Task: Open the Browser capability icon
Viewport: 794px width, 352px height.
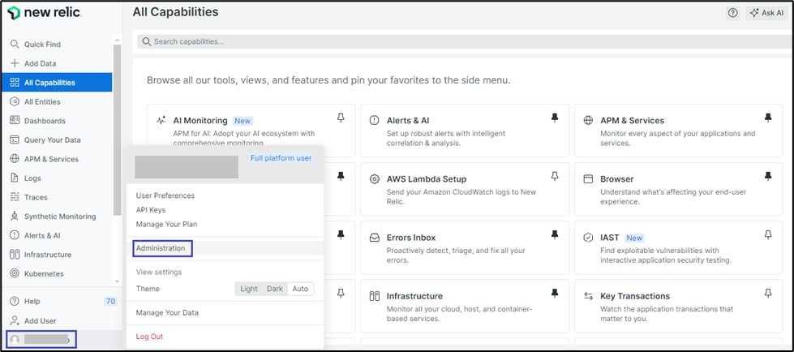Action: [x=588, y=178]
